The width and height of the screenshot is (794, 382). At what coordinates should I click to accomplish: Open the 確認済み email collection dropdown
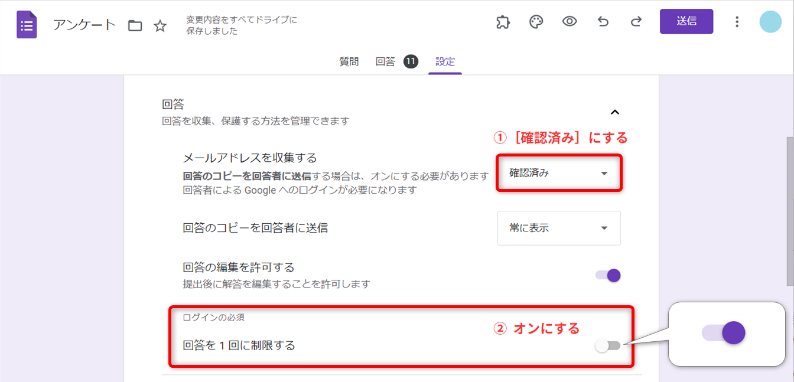click(x=558, y=174)
